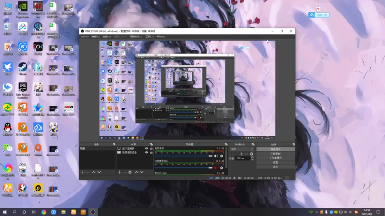The image size is (385, 216).
Task: Move the scene up in the scenes list
Action: tap(94, 172)
